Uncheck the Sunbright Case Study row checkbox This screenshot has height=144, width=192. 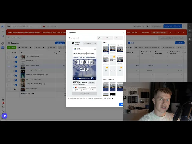(9, 67)
